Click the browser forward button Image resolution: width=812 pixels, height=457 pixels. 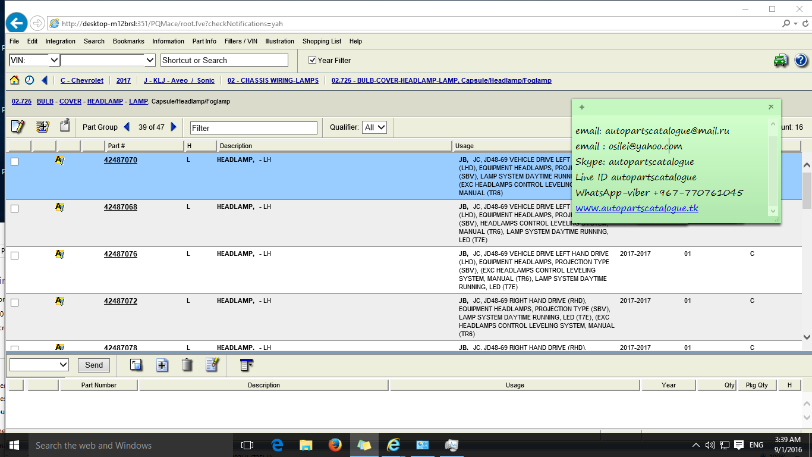coord(37,23)
